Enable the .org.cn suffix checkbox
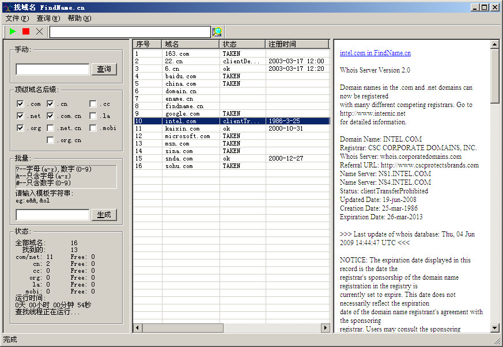This screenshot has width=503, height=347. 50,140
